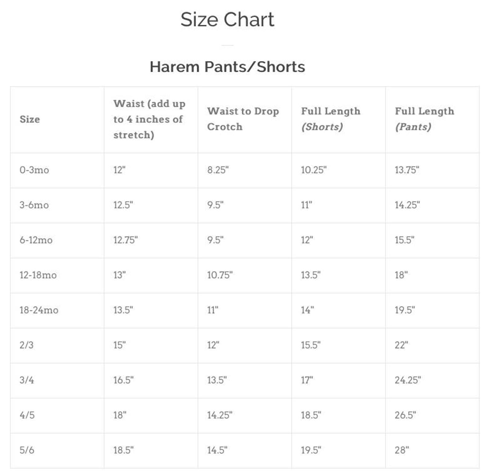The width and height of the screenshot is (489, 476).
Task: Select the 24.25" pants length value
Action: 408,380
